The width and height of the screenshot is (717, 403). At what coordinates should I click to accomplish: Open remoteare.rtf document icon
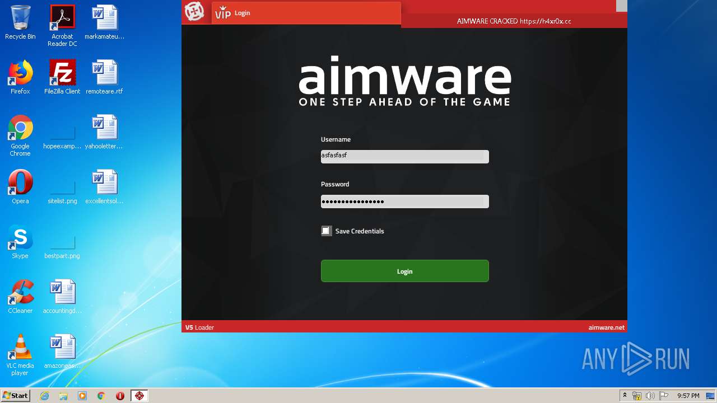(x=104, y=77)
